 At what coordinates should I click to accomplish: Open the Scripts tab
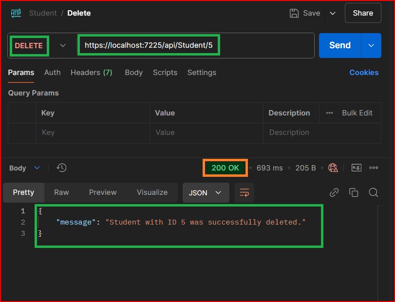[x=165, y=72]
